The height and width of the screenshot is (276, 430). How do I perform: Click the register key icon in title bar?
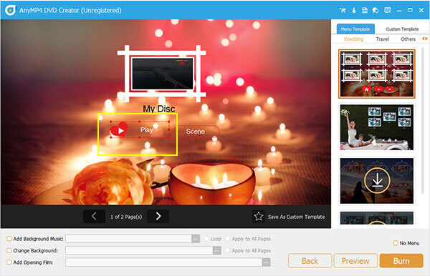pos(354,11)
